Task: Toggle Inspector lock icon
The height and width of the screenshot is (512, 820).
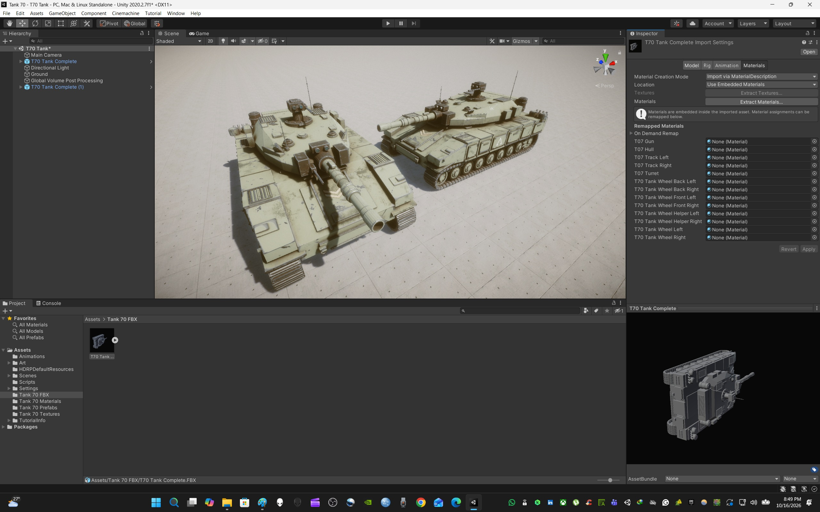Action: click(x=807, y=33)
